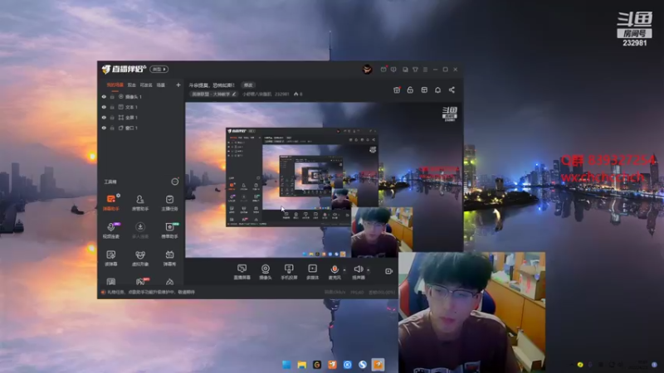The width and height of the screenshot is (664, 373).
Task: Click the 扬声器 speaker icon
Action: coord(359,269)
